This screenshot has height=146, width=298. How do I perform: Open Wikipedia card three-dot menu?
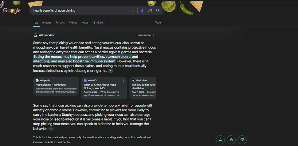coord(75,80)
